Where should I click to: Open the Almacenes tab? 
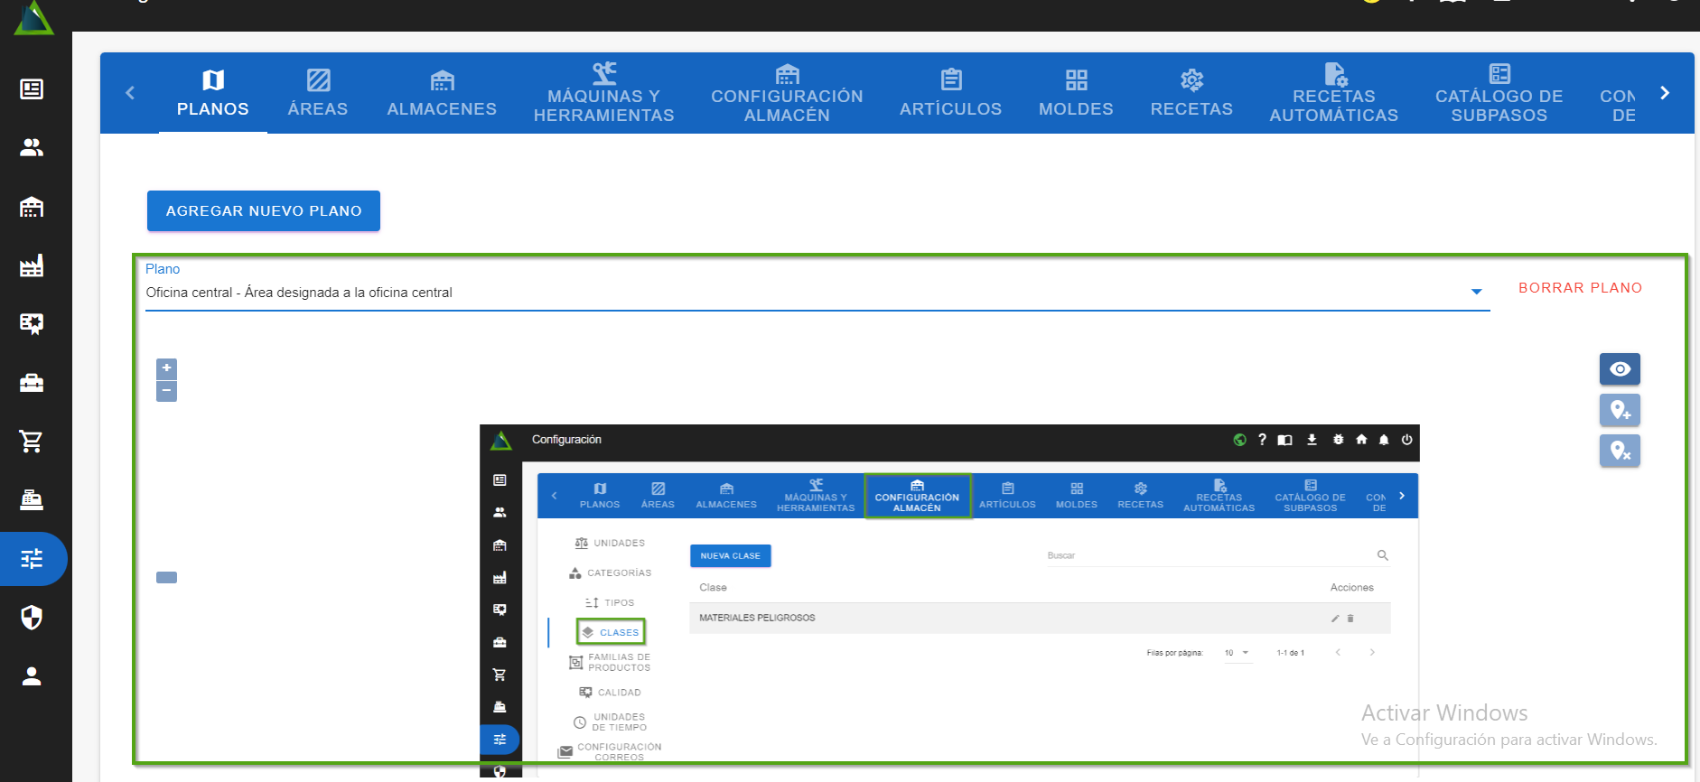[x=442, y=93]
